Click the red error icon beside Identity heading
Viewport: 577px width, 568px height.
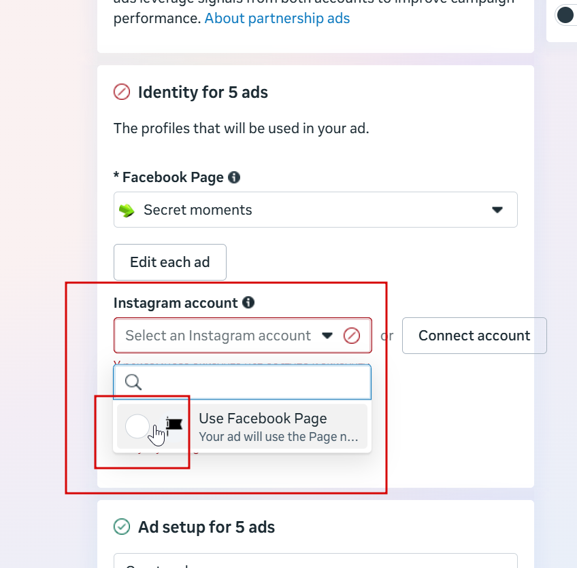point(121,92)
